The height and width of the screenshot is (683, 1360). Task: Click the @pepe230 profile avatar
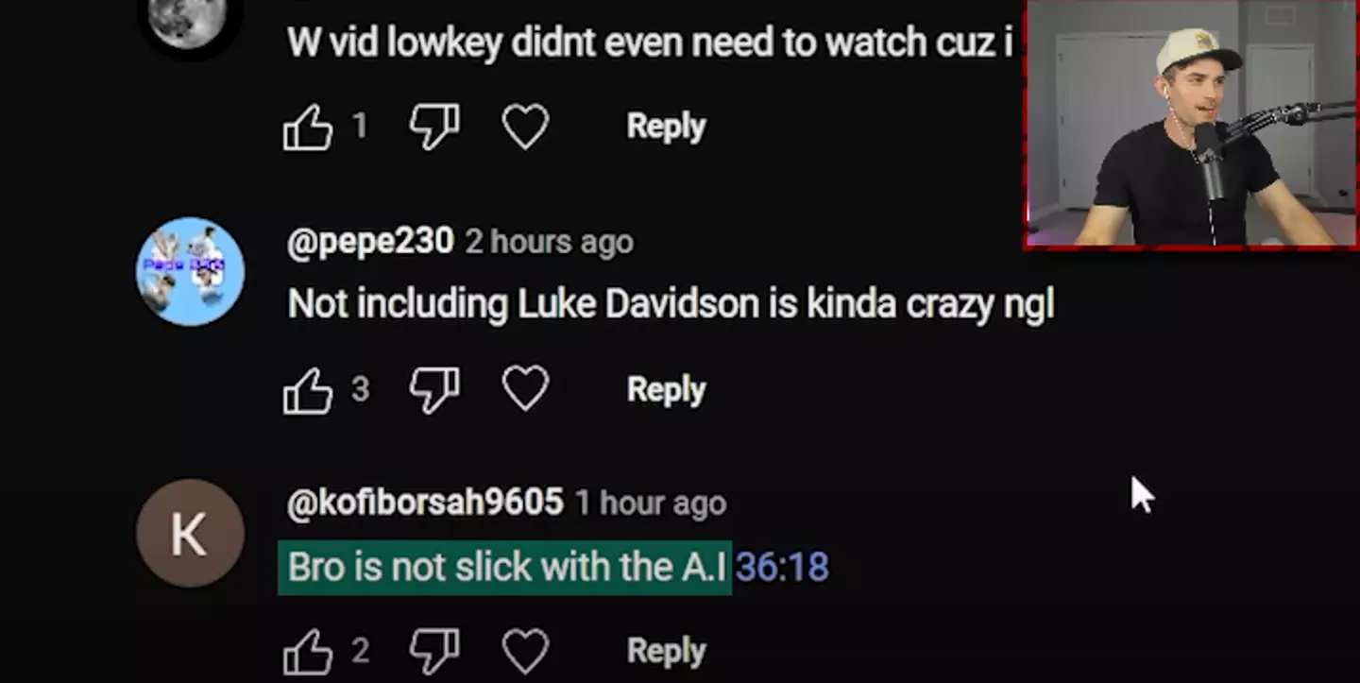point(190,271)
